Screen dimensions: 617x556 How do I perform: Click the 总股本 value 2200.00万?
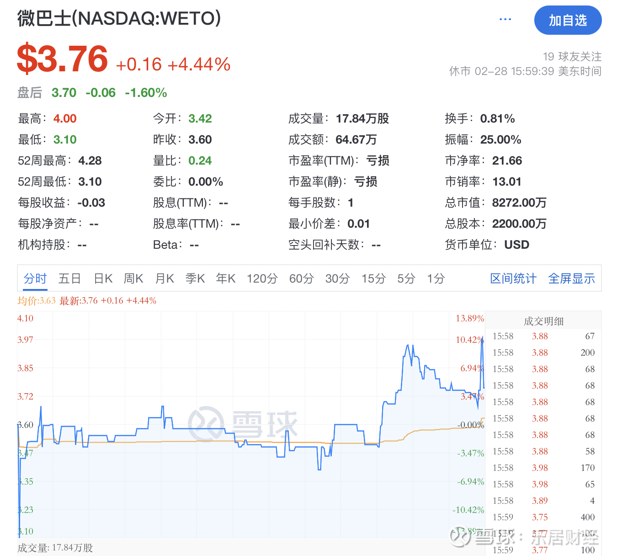(x=519, y=224)
